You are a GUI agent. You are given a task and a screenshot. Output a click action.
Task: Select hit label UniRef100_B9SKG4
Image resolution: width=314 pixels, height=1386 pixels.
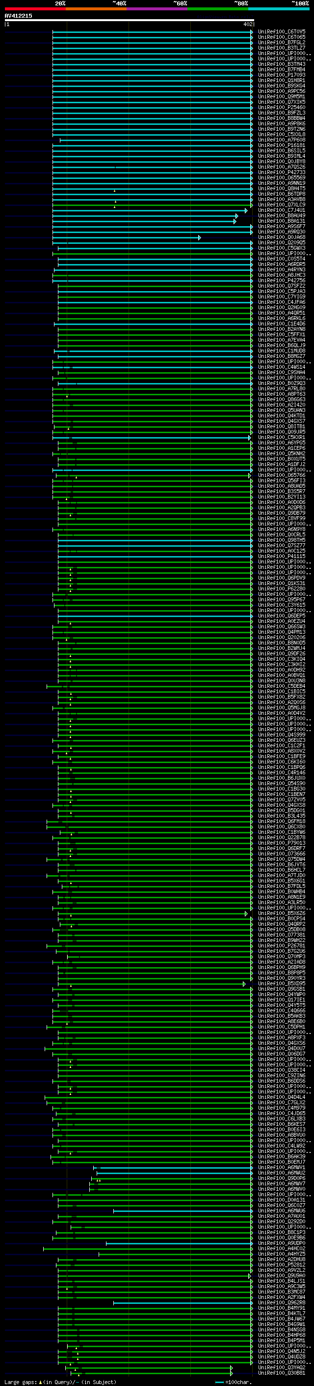(282, 86)
